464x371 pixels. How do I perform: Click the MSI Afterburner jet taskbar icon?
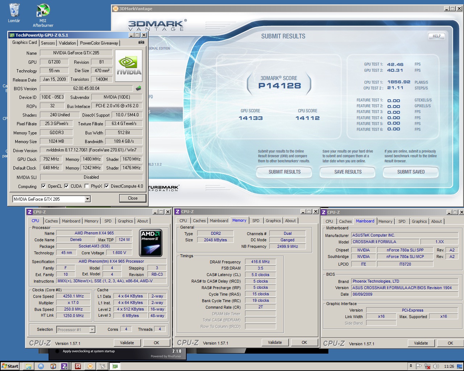click(x=103, y=366)
